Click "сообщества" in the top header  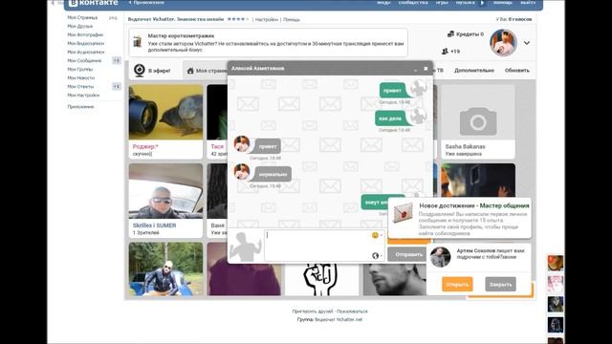point(413,2)
